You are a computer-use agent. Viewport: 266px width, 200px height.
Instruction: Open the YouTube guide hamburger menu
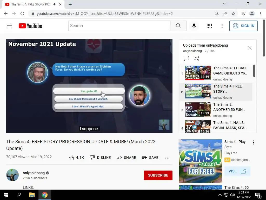[x=9, y=26]
